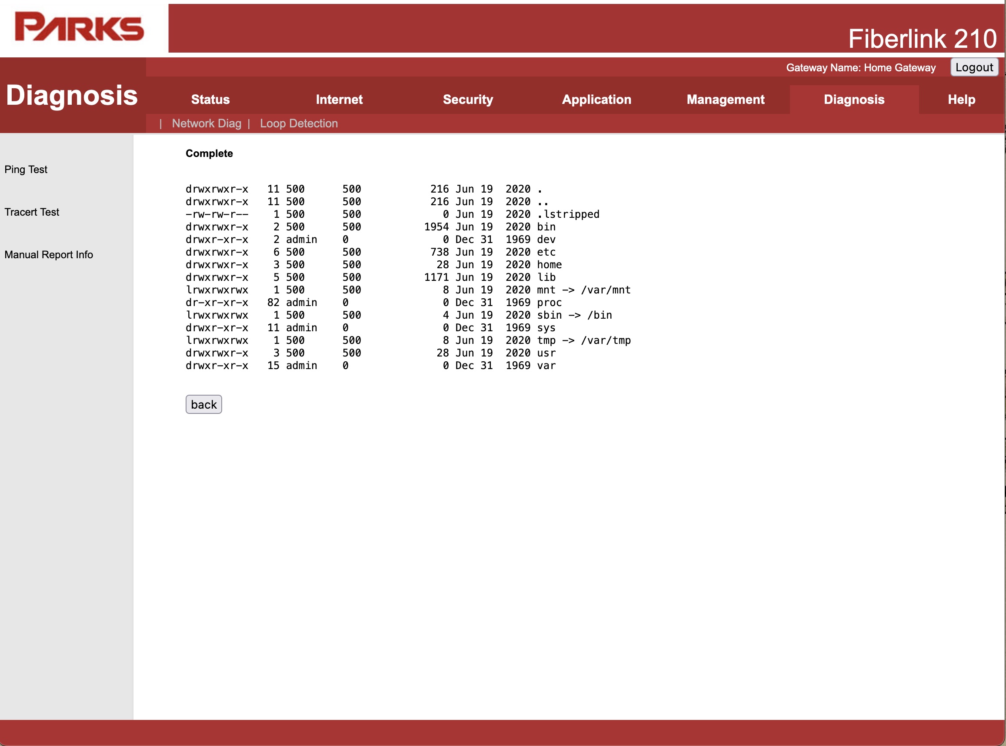The width and height of the screenshot is (1006, 746).
Task: Click the Gateway Name: Home Gateway text
Action: tap(861, 68)
